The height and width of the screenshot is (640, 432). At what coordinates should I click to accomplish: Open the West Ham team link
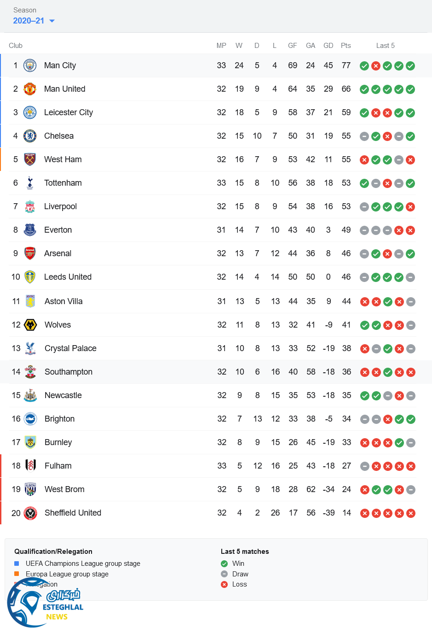point(63,159)
